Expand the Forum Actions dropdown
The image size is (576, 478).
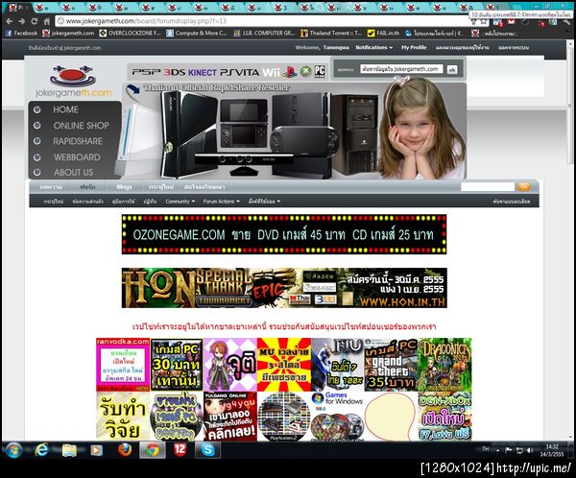221,202
